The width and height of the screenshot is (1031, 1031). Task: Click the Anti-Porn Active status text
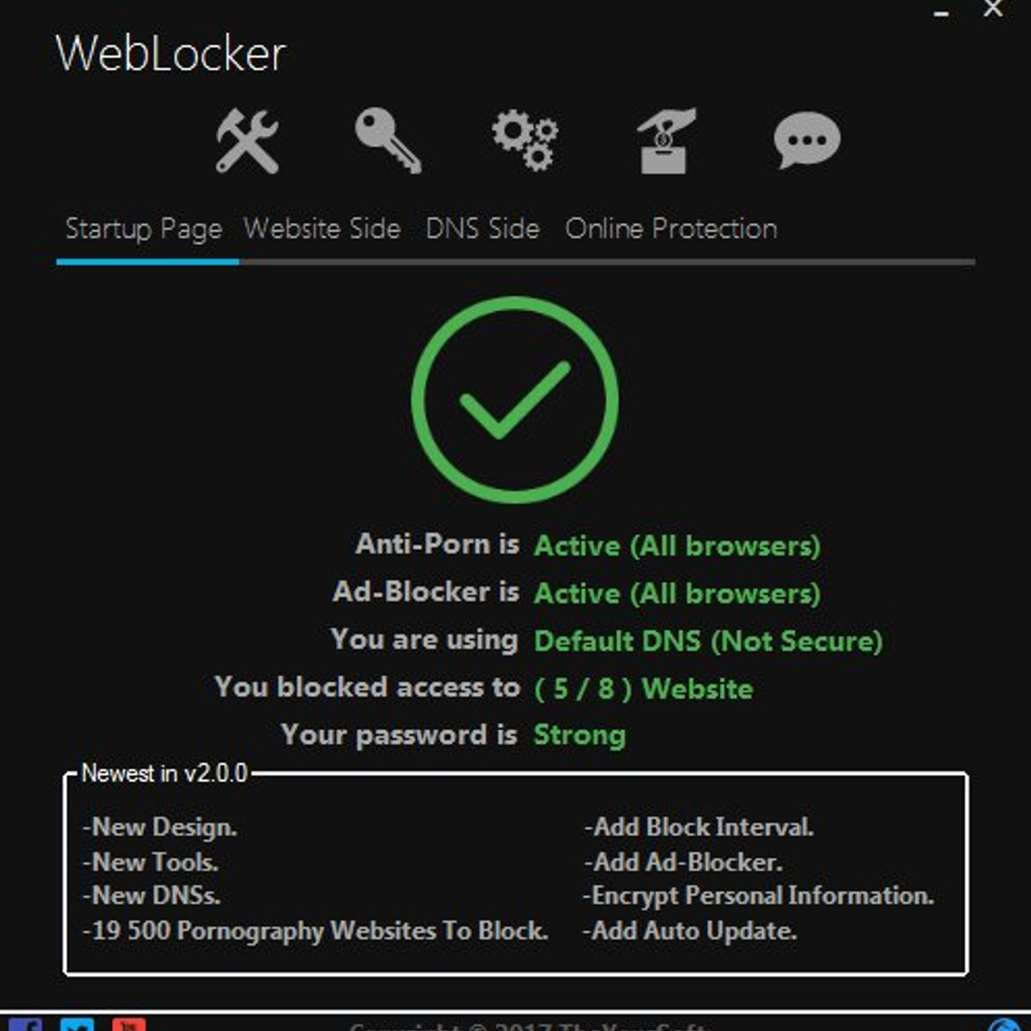point(677,546)
